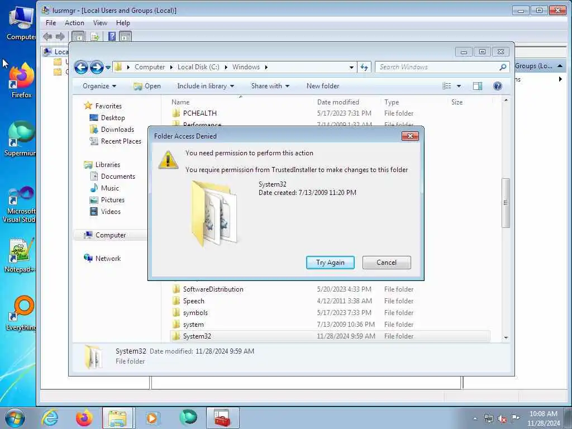Click Local Disk (C:) breadcrumb
The image size is (572, 429).
point(198,67)
